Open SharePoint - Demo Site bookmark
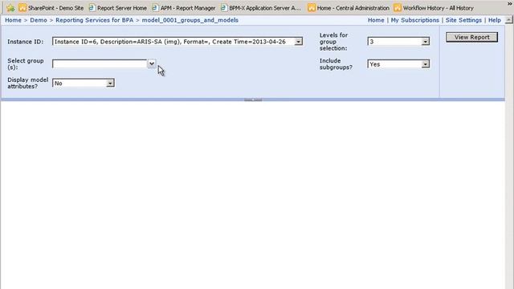 pyautogui.click(x=51, y=8)
